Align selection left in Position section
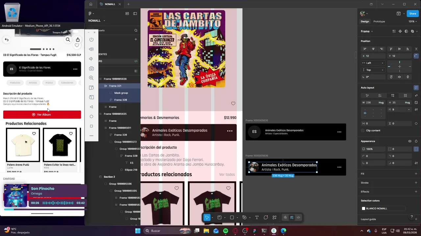 [x=365, y=49]
